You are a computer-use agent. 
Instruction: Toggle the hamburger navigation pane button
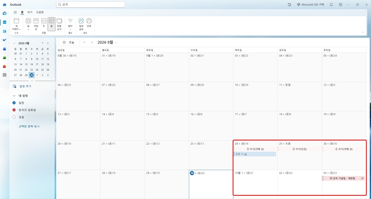[15, 12]
